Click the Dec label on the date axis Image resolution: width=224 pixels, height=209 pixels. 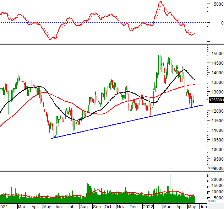tap(133, 207)
